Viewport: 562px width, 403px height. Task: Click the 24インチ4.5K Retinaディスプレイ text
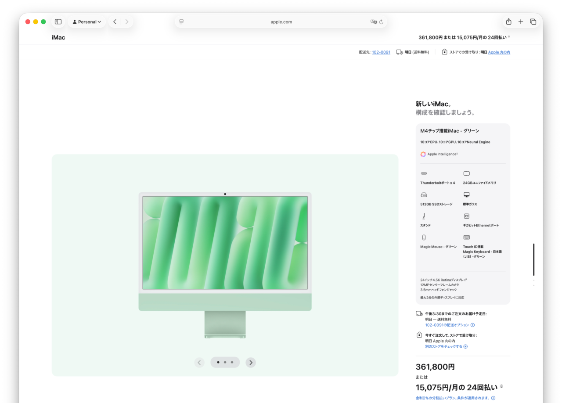click(443, 280)
